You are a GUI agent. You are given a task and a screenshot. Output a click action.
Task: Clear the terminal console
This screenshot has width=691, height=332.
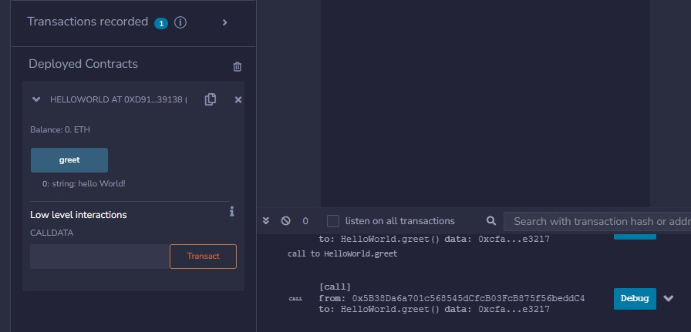click(x=285, y=221)
